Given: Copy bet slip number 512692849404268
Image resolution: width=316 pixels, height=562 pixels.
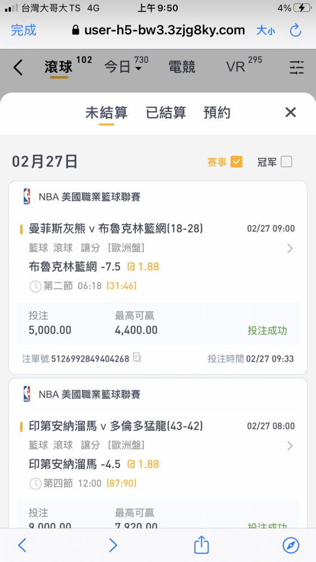Looking at the screenshot, I should [x=137, y=357].
